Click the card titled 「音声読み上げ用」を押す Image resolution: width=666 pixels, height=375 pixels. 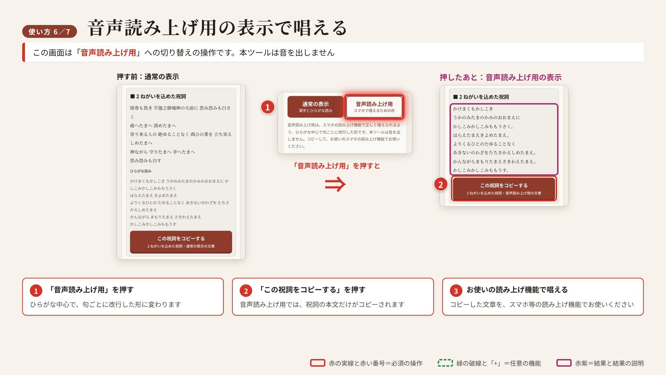tap(123, 297)
